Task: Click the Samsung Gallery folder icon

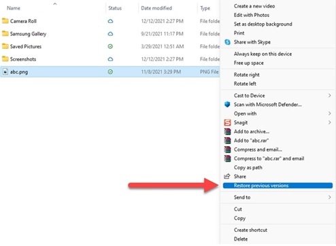Action: (x=5, y=34)
